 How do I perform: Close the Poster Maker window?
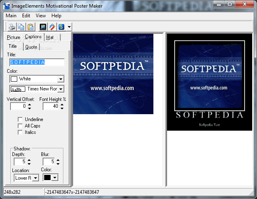click(x=245, y=4)
